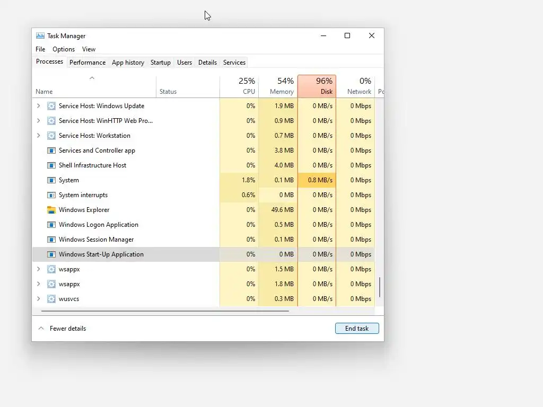543x407 pixels.
Task: Sort by the 25% CPU column header
Action: [239, 86]
